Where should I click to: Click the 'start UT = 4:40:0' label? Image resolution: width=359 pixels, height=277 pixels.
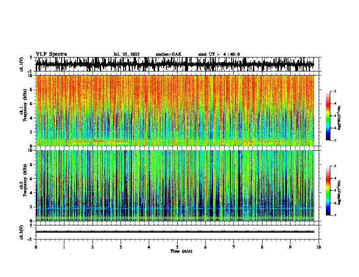[219, 54]
